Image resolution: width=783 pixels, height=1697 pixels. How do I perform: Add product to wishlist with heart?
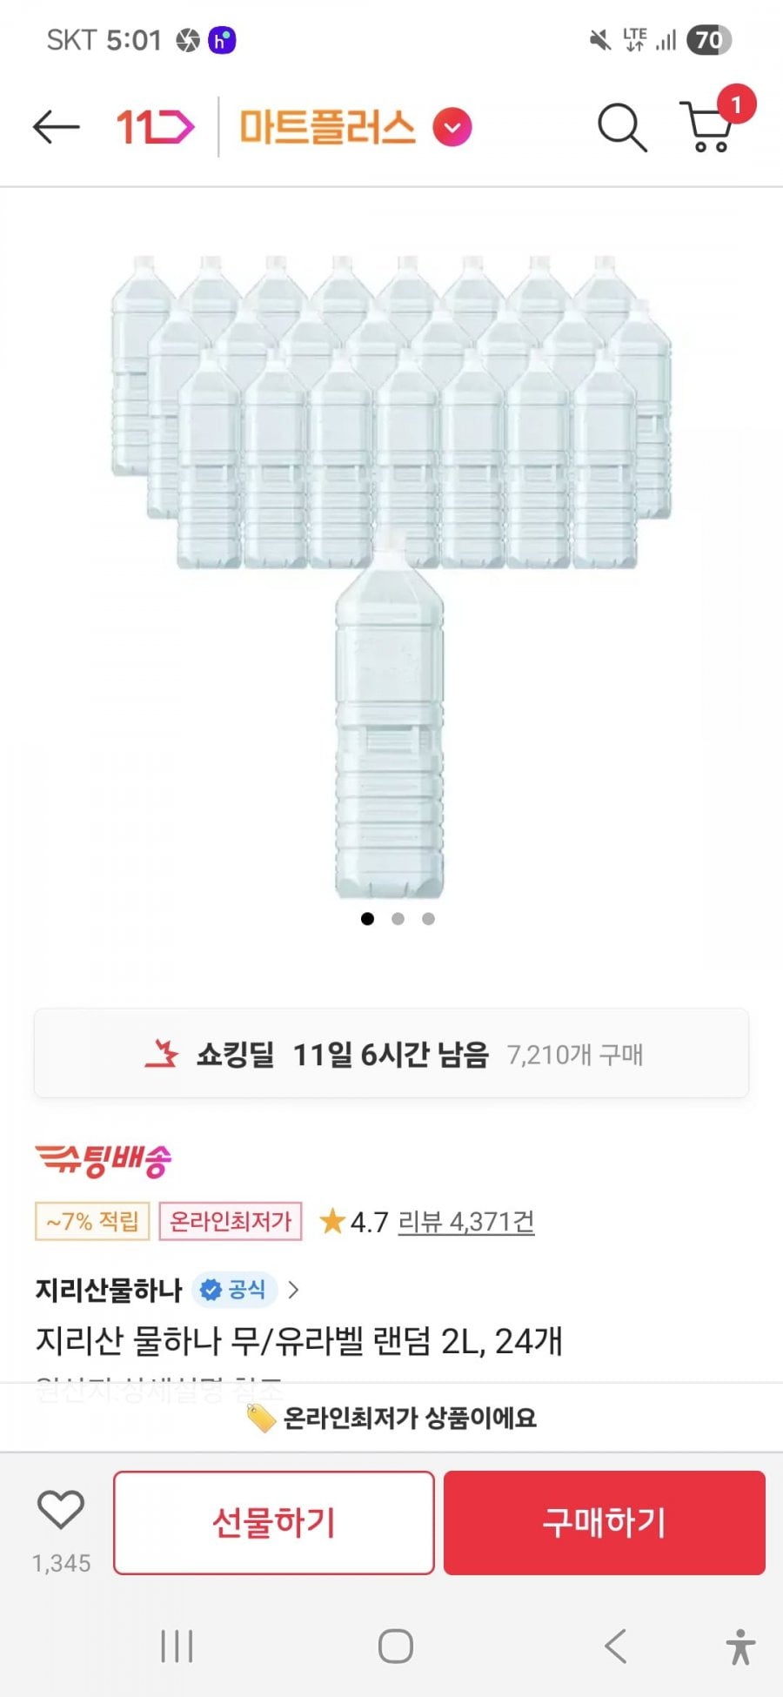(x=60, y=1510)
